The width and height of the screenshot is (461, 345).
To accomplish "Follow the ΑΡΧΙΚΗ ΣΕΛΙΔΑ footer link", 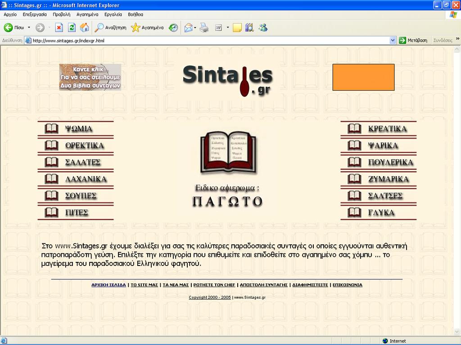I will point(108,285).
